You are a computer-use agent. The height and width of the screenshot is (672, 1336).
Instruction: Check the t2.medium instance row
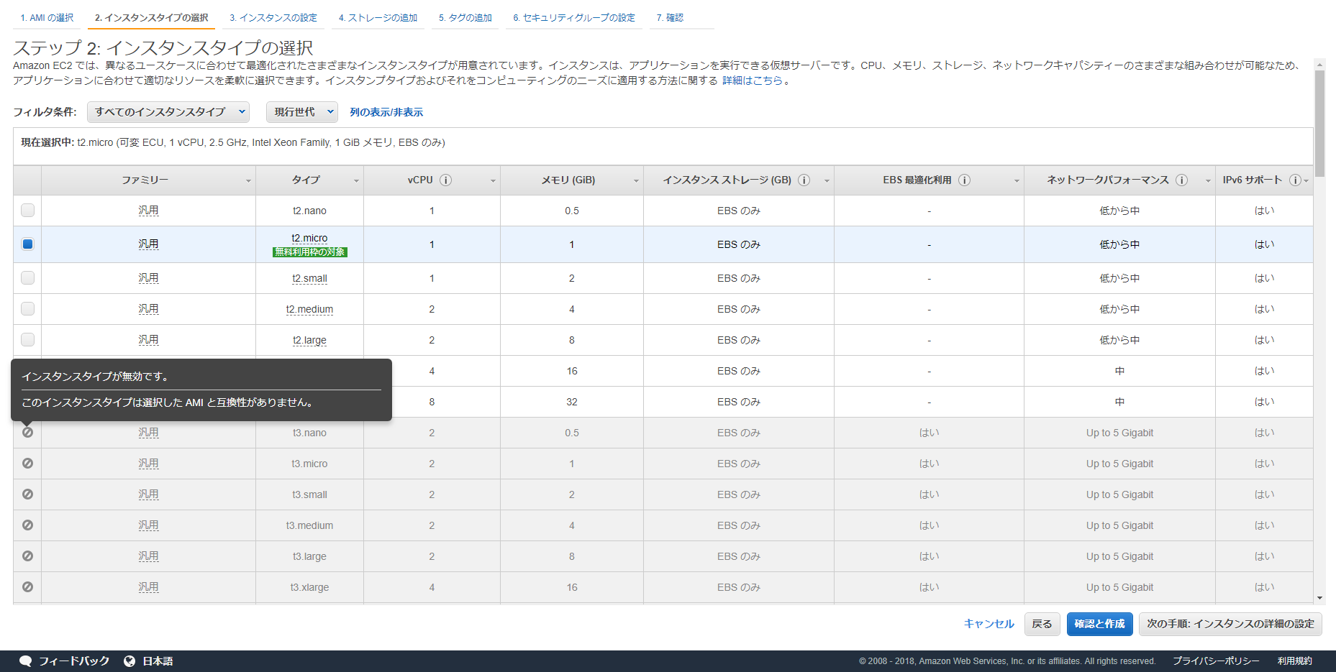(27, 309)
